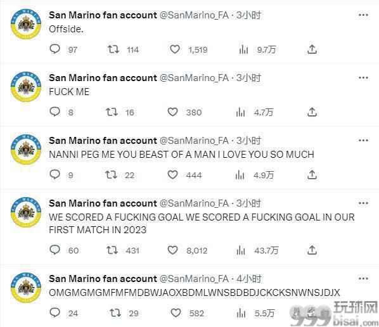Open @SanMarino_FA handle on "OMGMGMG" tweet
379x327 pixels.
click(194, 279)
